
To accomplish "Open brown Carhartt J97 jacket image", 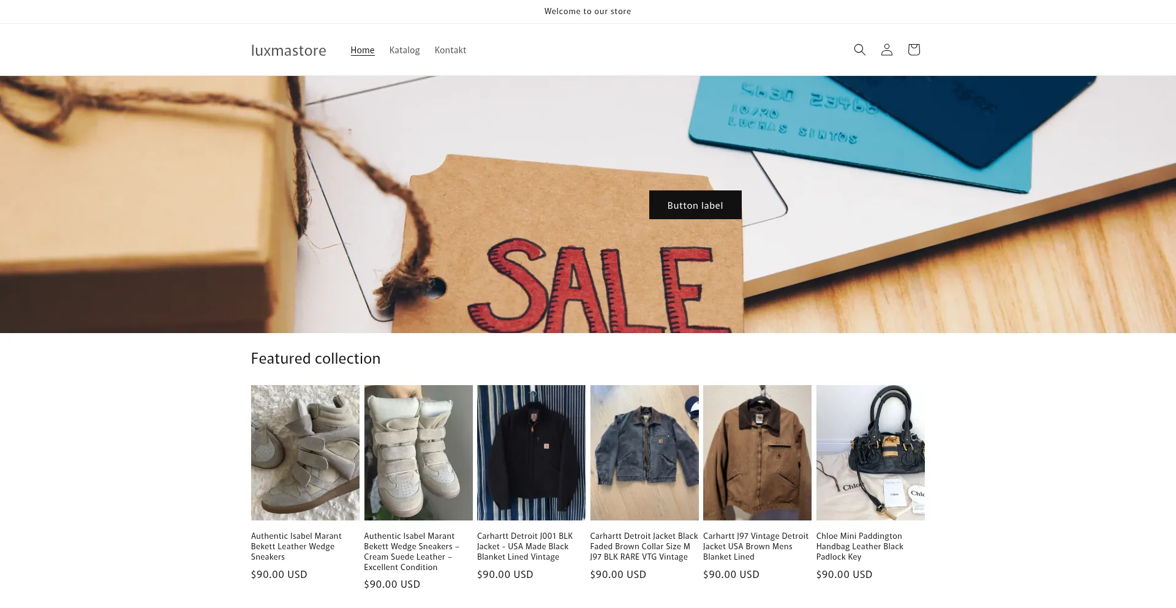I will [757, 452].
